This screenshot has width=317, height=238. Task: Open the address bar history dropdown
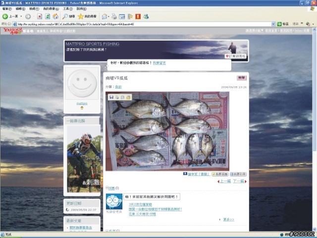pos(273,24)
